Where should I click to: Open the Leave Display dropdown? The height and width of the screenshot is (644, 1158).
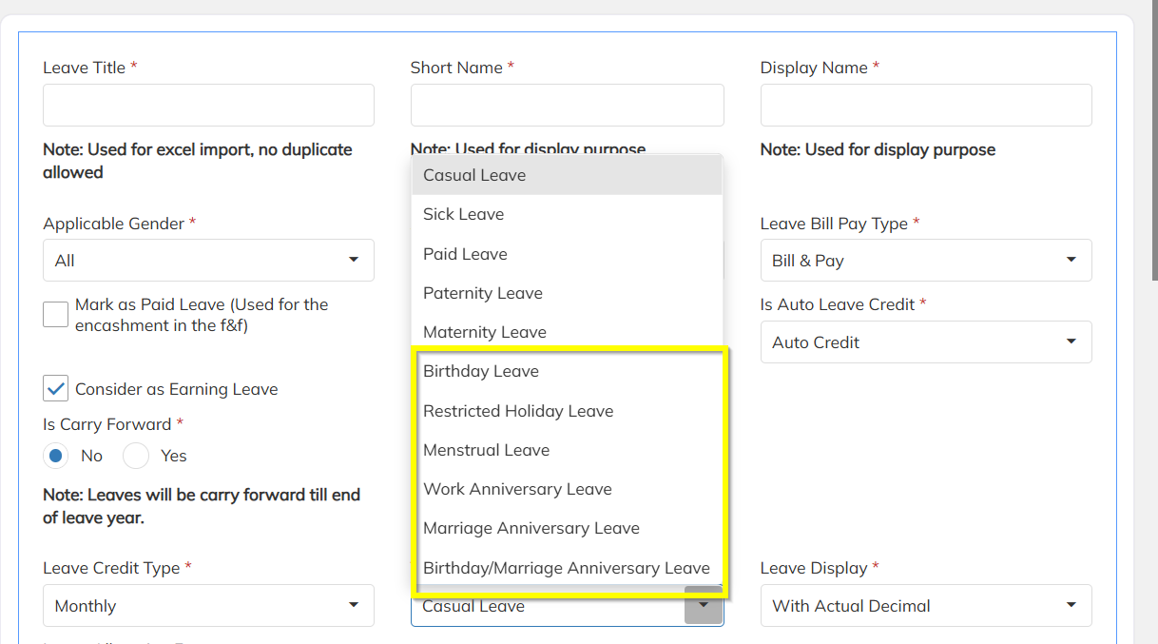pyautogui.click(x=925, y=606)
